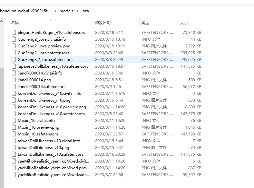Click file icon of koreanDollLikeness_v10.civitai.info
This screenshot has height=188, width=254.
[x=14, y=93]
